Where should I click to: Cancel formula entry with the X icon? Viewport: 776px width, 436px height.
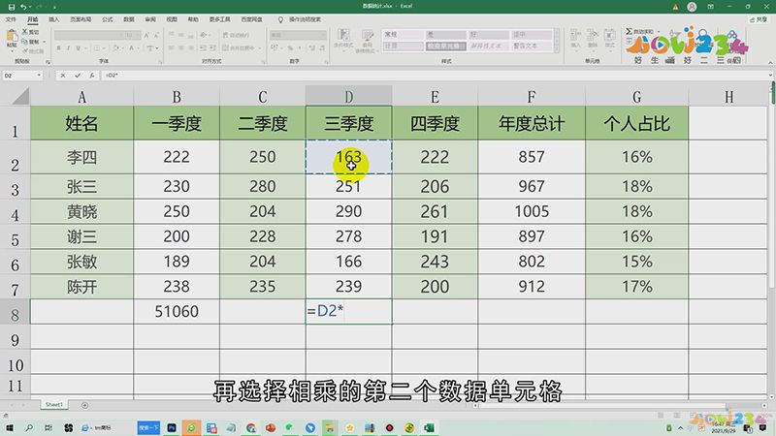click(63, 76)
